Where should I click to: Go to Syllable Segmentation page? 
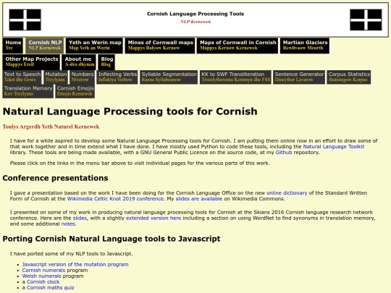[169, 77]
